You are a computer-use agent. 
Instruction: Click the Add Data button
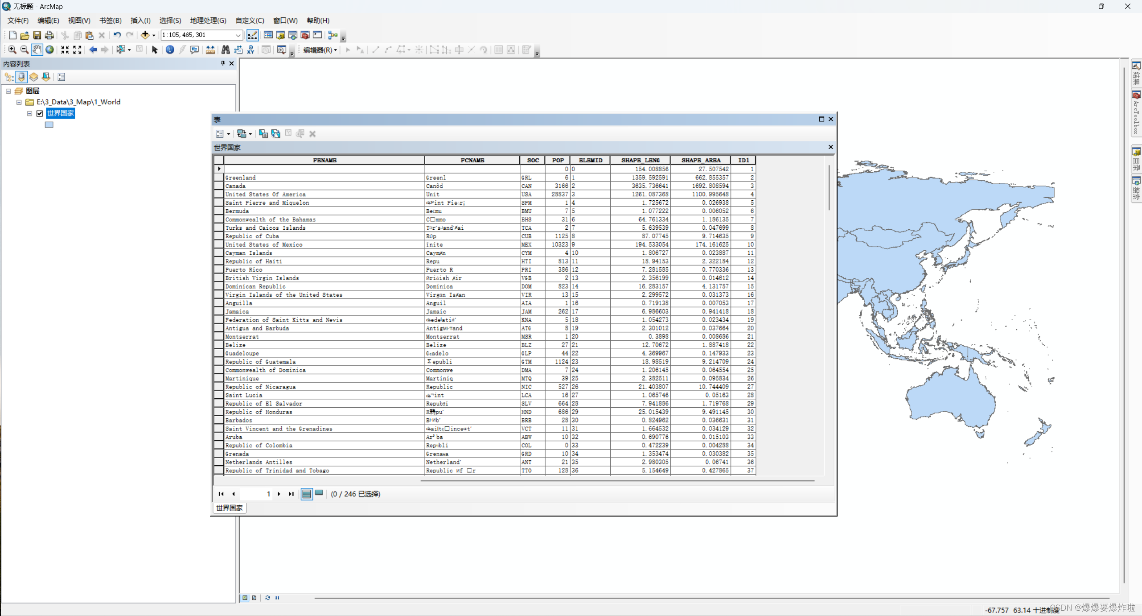(x=145, y=35)
